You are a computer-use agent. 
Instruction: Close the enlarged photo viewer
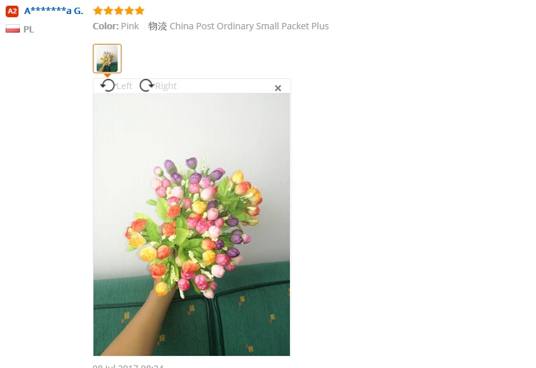(x=278, y=88)
